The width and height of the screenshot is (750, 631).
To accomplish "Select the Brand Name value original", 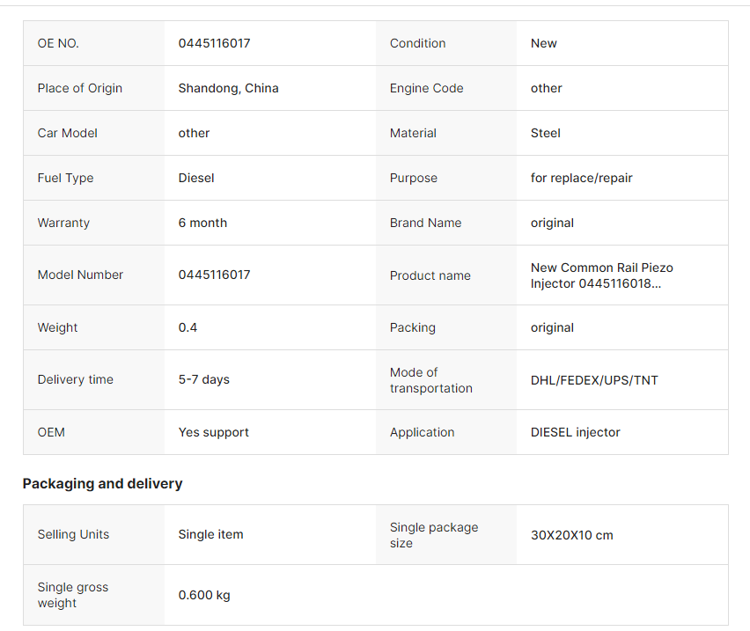I will (552, 224).
